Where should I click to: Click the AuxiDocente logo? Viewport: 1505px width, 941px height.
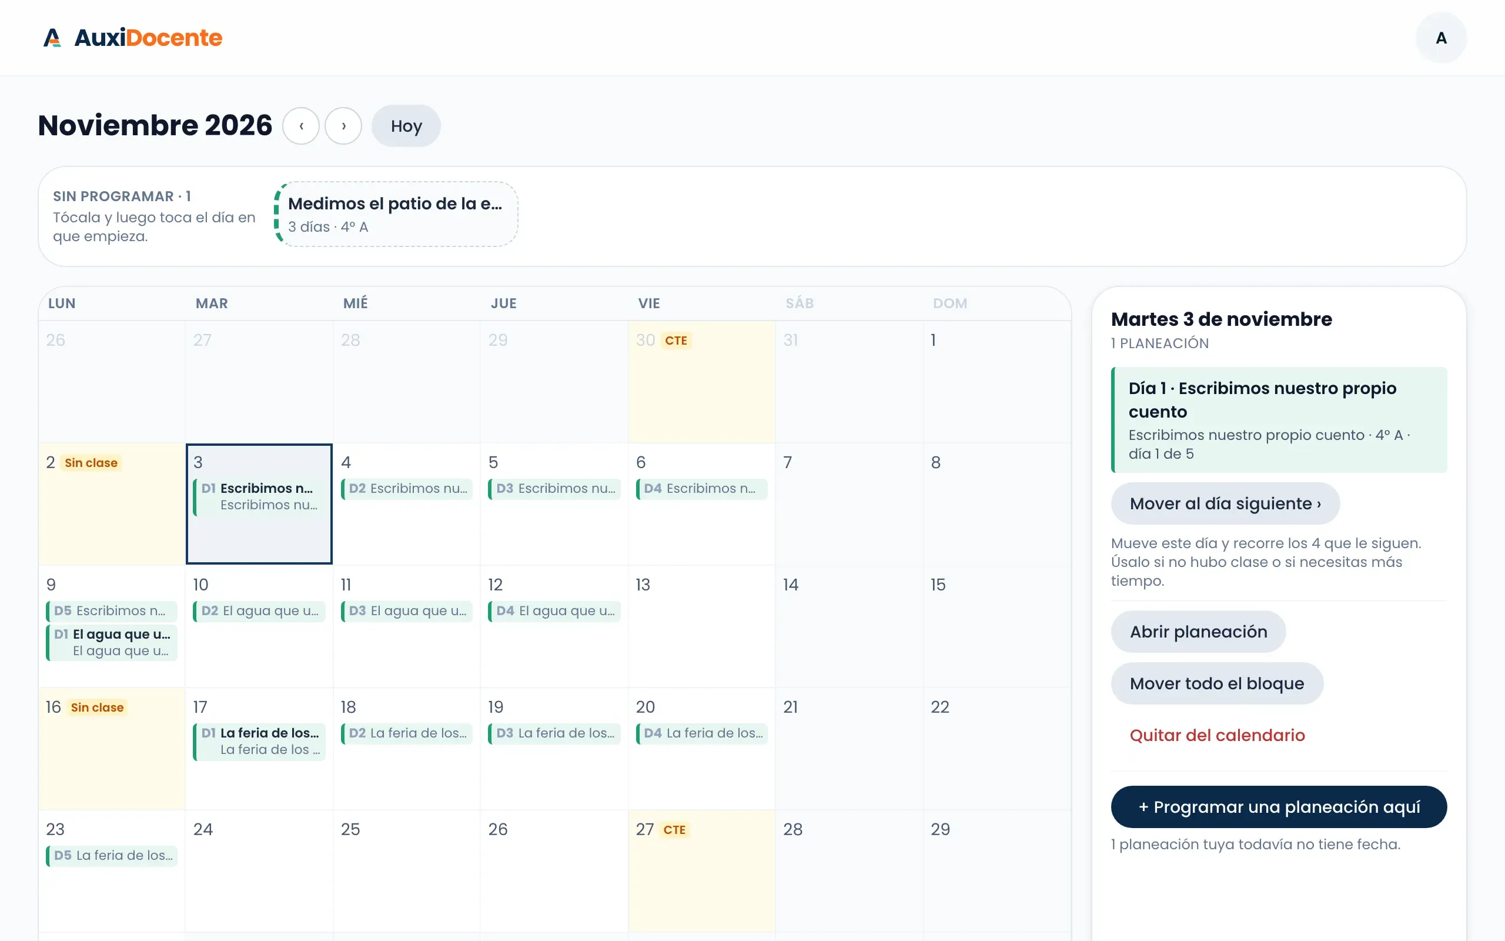pyautogui.click(x=132, y=37)
